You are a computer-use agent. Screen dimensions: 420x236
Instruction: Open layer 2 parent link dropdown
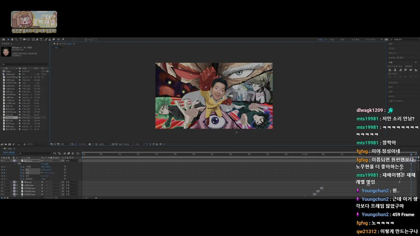coord(72,182)
